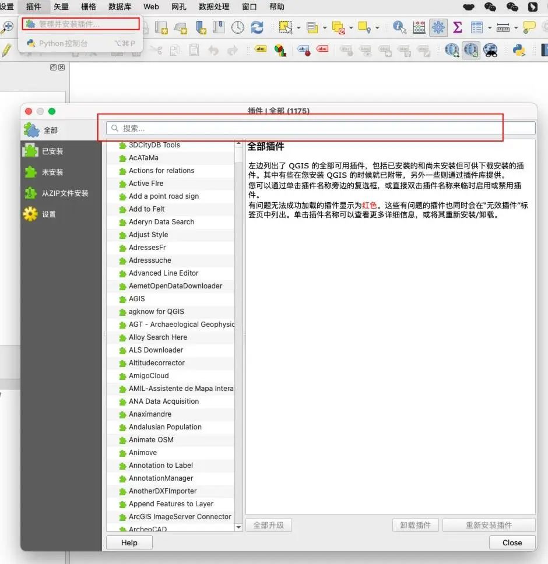Click the yellow abc layer labeling icon
Image resolution: width=548 pixels, height=564 pixels.
[260, 49]
